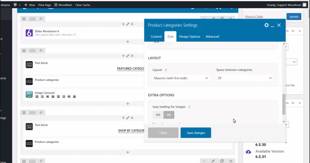The image size is (310, 163).
Task: Close Product categories Settings with the X
Action: click(279, 25)
